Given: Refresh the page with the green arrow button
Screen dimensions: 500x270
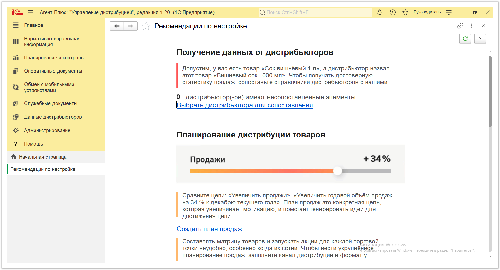Looking at the screenshot, I should 465,39.
